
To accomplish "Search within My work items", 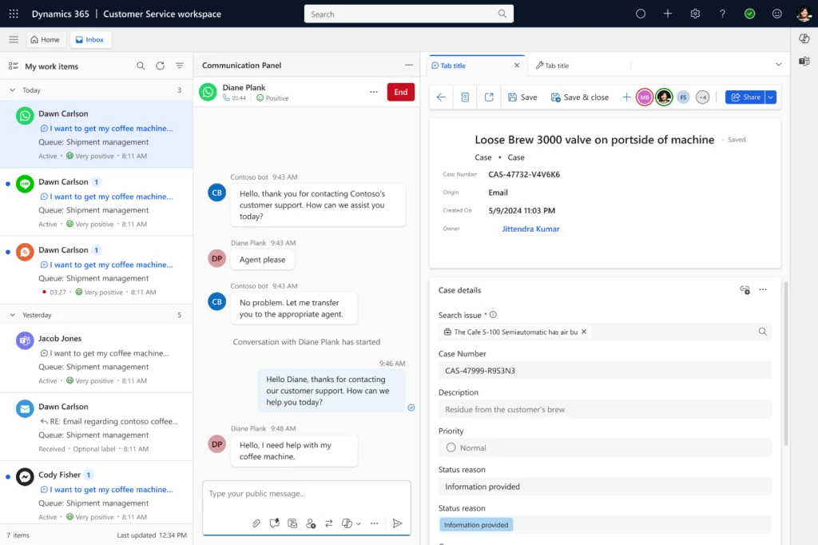I will pos(141,66).
